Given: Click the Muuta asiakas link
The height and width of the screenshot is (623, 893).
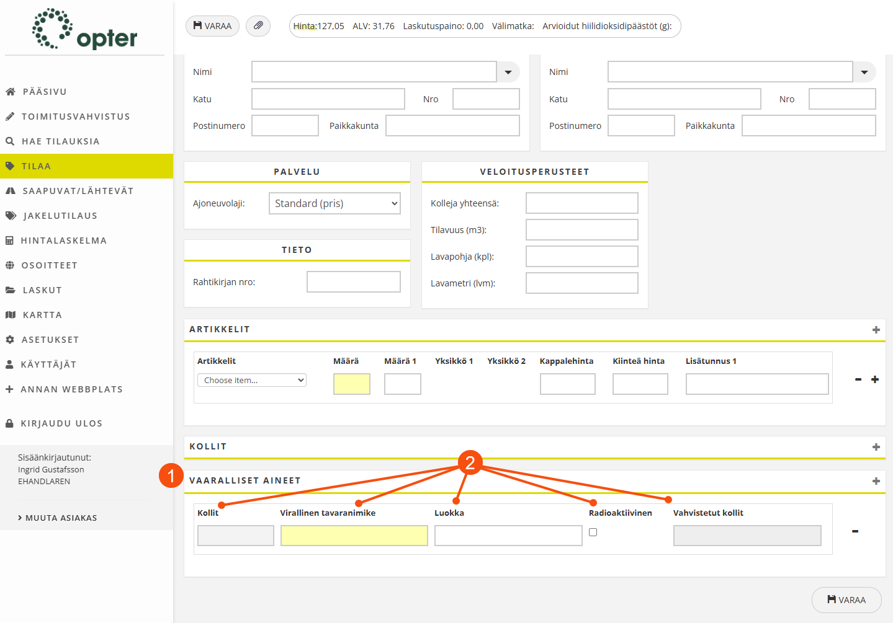Looking at the screenshot, I should click(61, 518).
